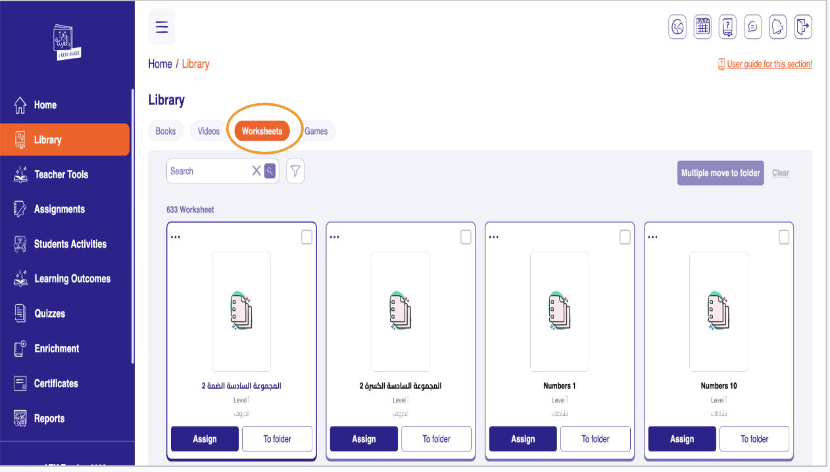Open the globe language icon
Screen dimensions: 830x472
678,27
